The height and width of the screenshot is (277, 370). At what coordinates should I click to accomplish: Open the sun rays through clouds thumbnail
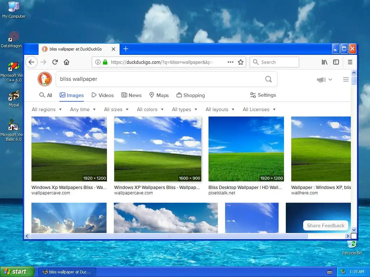(x=69, y=218)
